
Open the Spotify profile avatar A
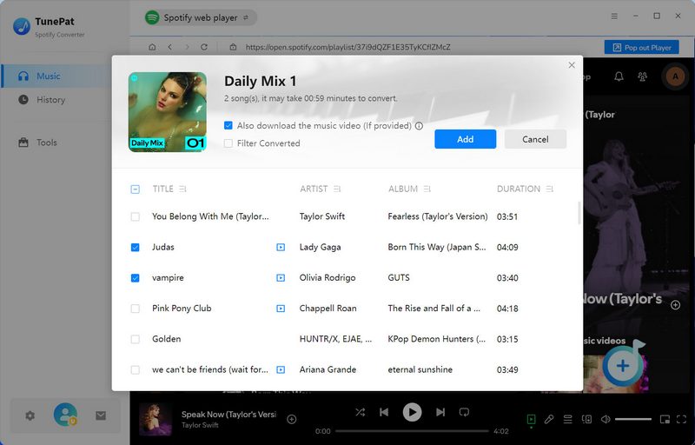(675, 76)
